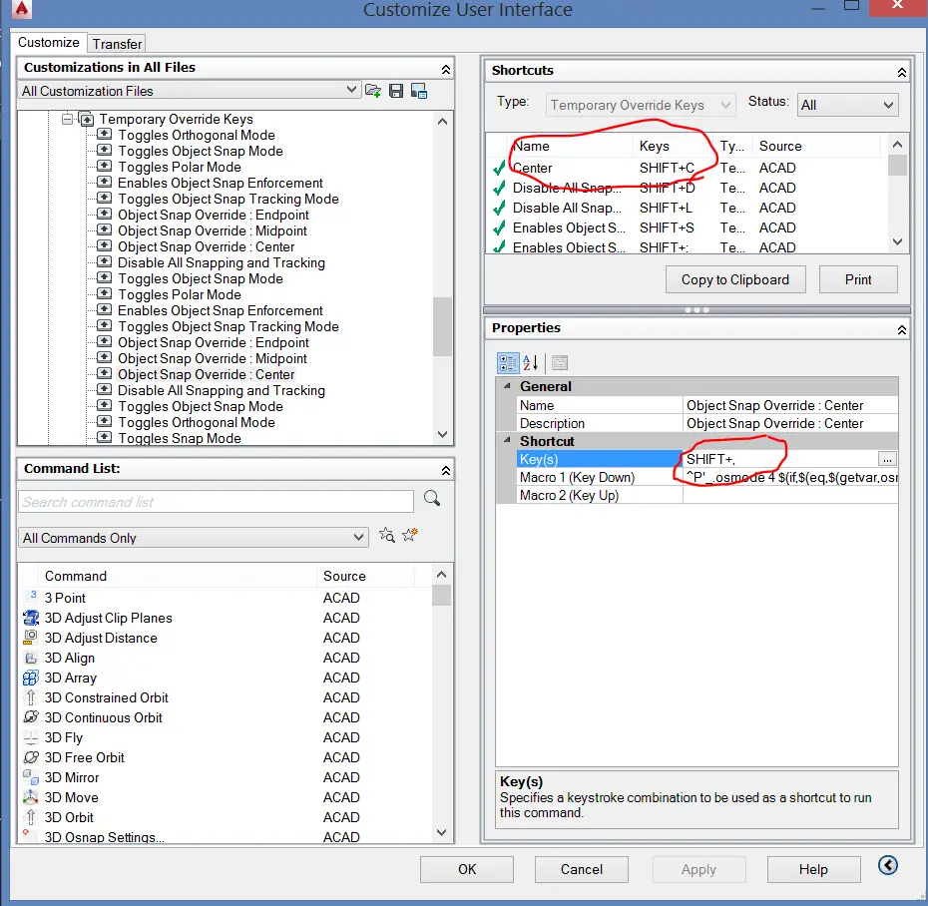
Task: Click the ellipsis button in Key(s) row
Action: click(886, 459)
